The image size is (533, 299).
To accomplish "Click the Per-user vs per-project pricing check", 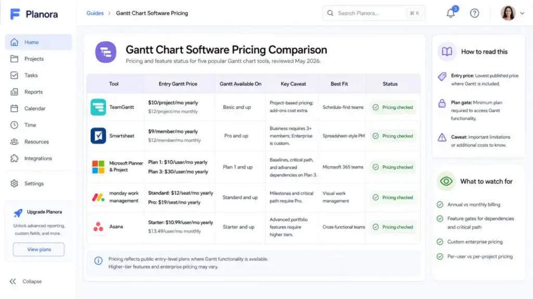I will pyautogui.click(x=440, y=256).
